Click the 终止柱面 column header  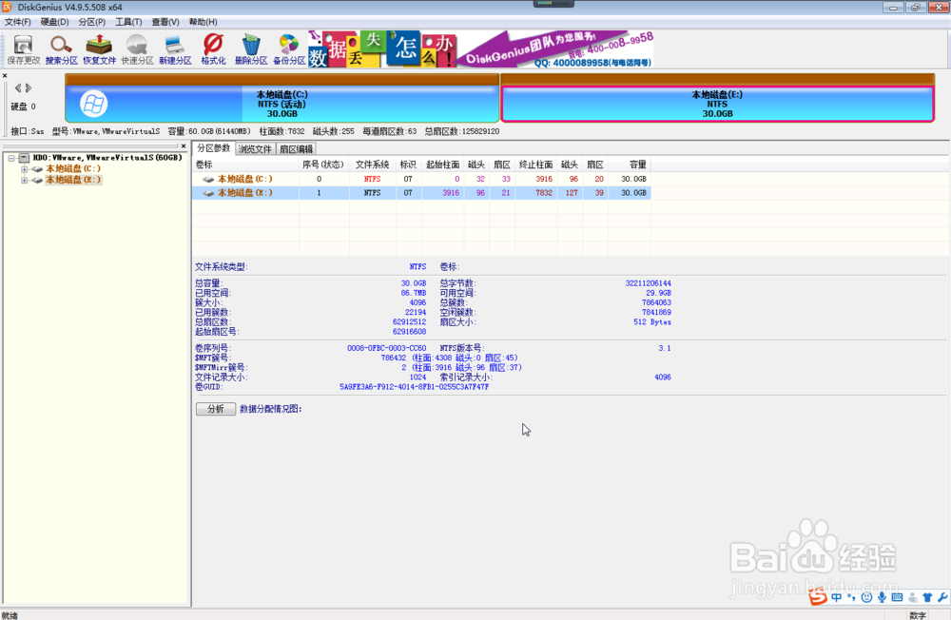tap(535, 165)
